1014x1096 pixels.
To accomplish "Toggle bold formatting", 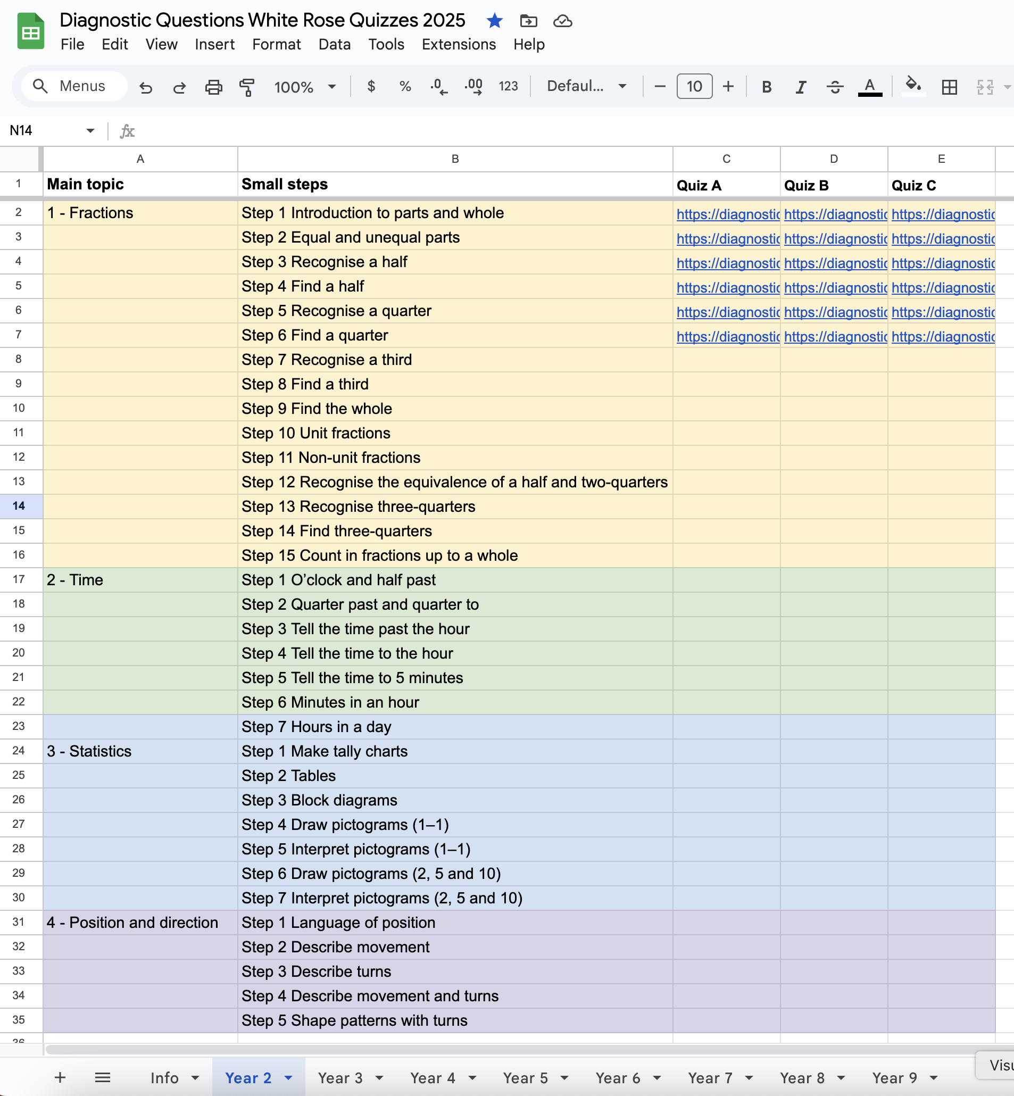I will tap(767, 87).
